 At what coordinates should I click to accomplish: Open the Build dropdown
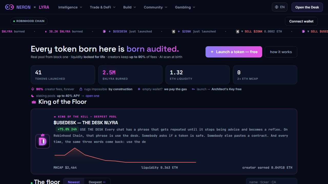click(x=130, y=7)
